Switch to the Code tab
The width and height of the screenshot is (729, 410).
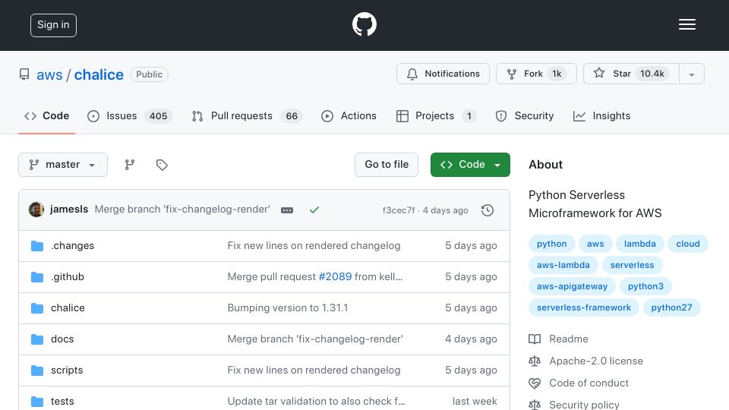pos(46,115)
